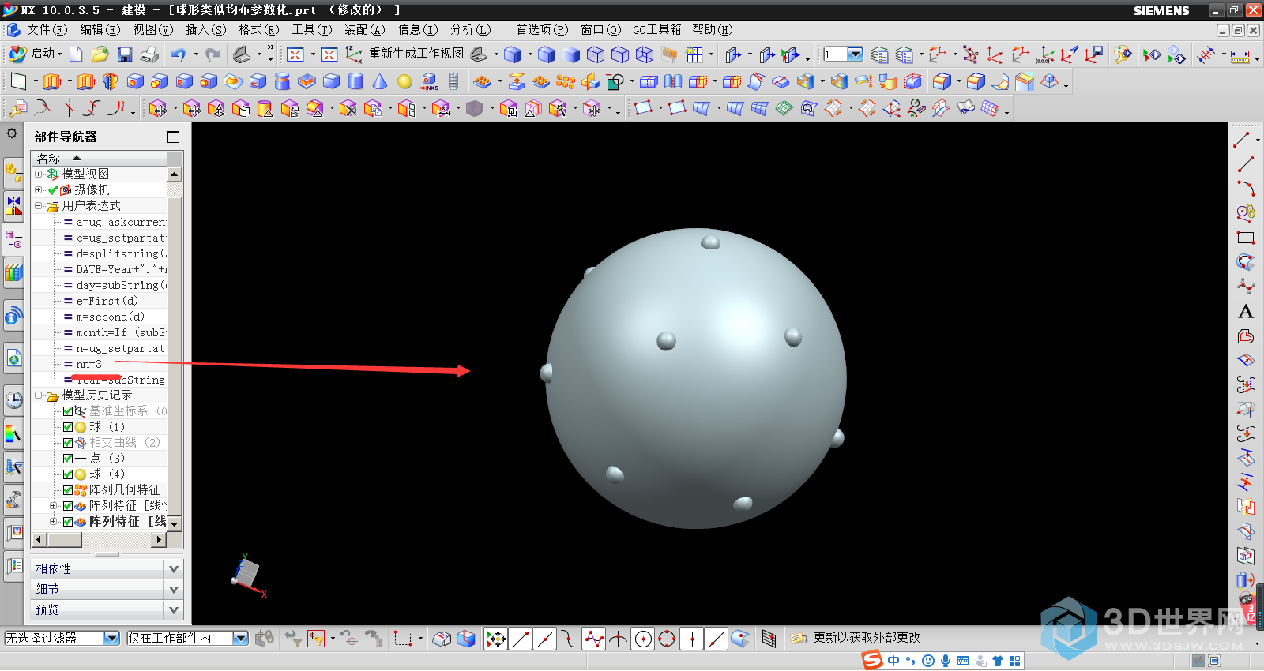Open a file using the folder icon

point(100,54)
